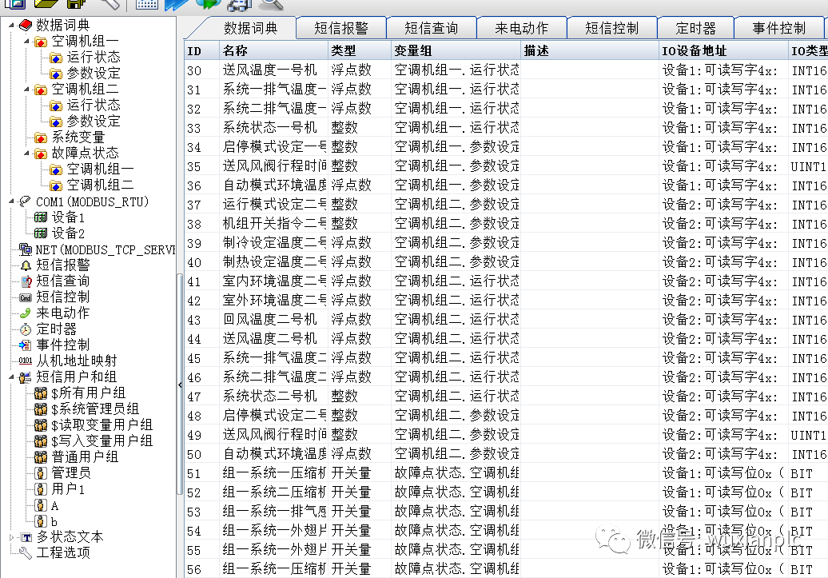828x578 pixels.
Task: Collapse the 短信用户和组 tree node
Action: point(11,377)
